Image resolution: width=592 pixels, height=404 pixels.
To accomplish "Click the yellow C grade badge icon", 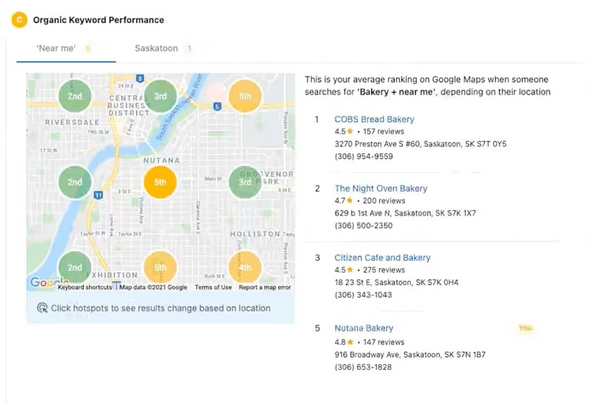I will (19, 19).
